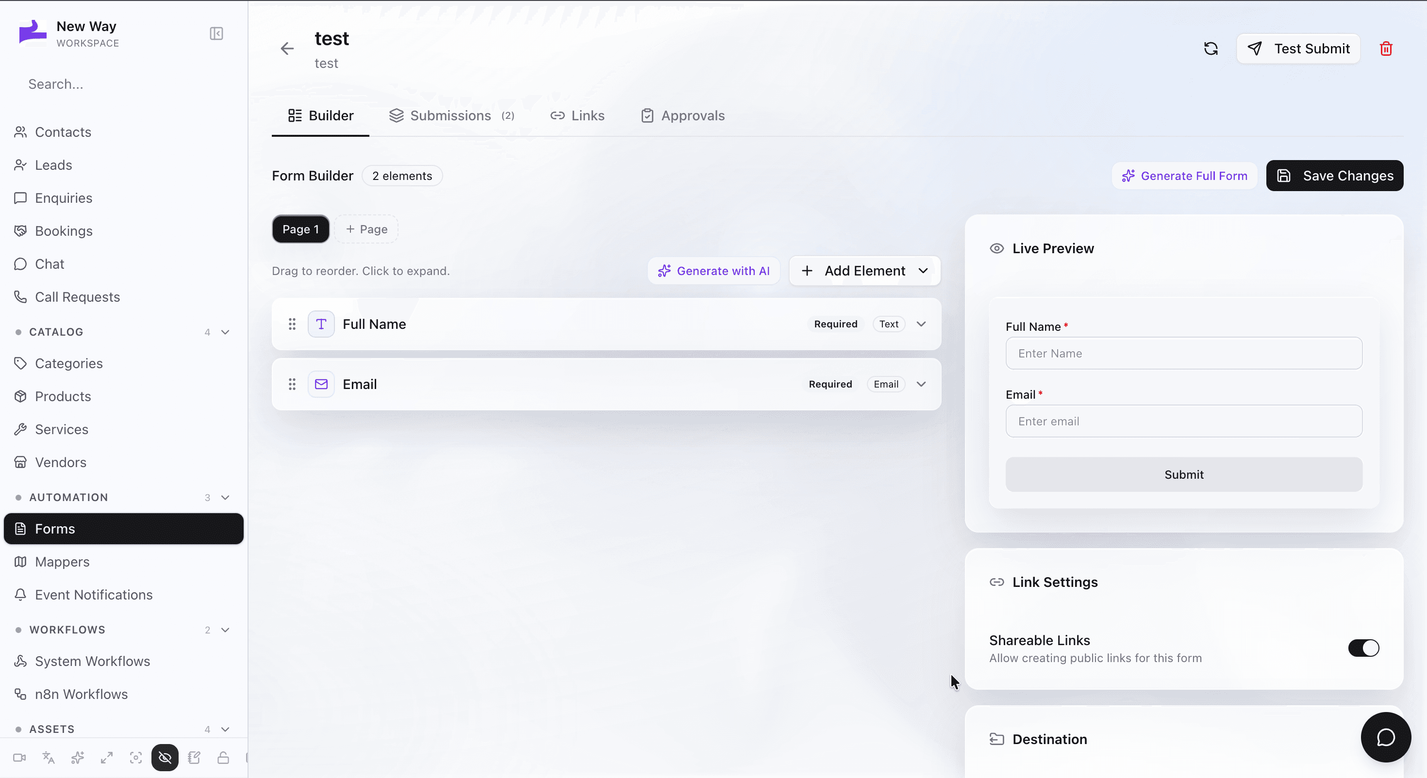Expand the Full Name element chevron
This screenshot has height=778, width=1427.
(x=921, y=324)
